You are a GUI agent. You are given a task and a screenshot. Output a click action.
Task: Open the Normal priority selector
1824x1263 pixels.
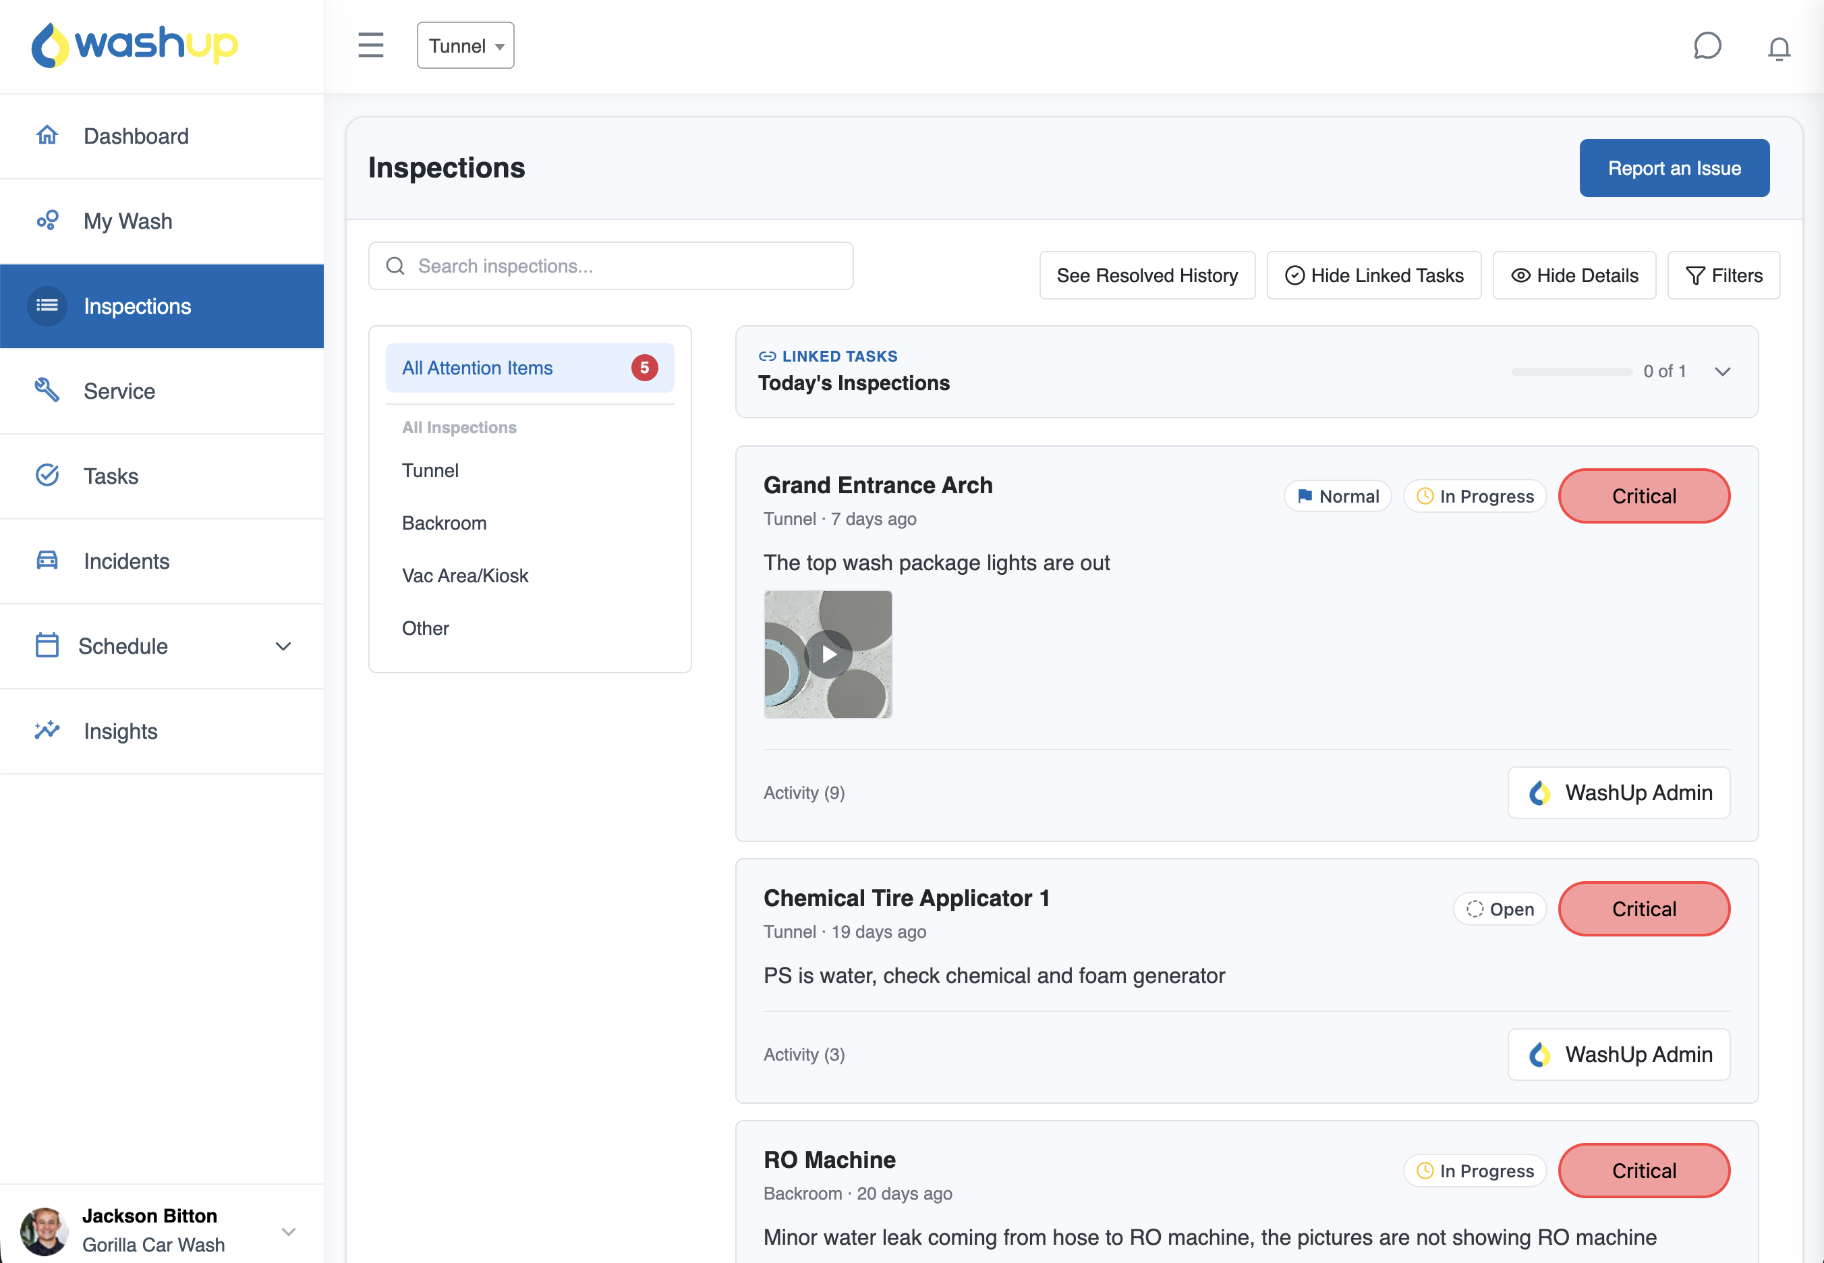pyautogui.click(x=1338, y=496)
